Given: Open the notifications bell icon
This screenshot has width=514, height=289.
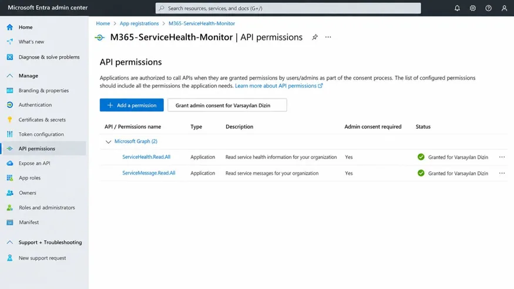Looking at the screenshot, I should pos(457,8).
